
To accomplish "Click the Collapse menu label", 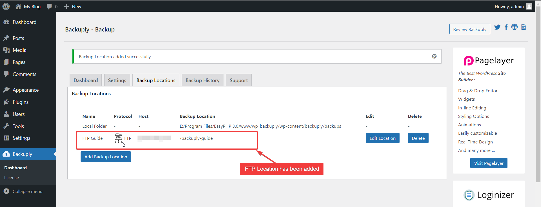I will point(28,191).
